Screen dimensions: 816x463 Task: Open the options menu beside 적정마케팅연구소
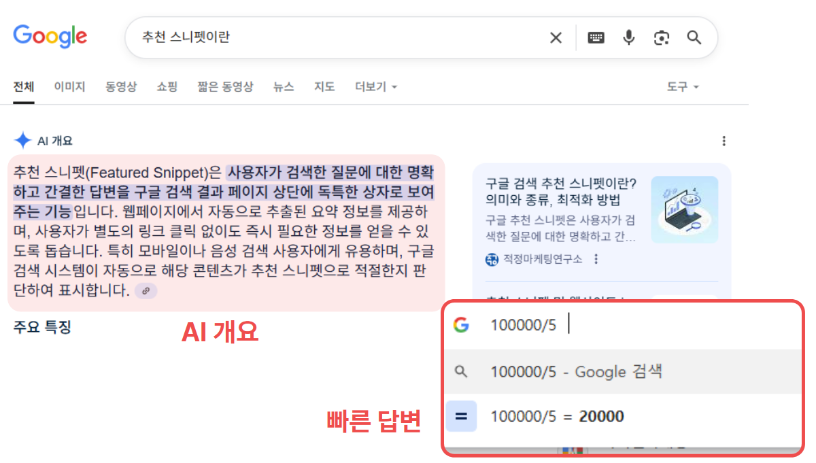(x=596, y=259)
